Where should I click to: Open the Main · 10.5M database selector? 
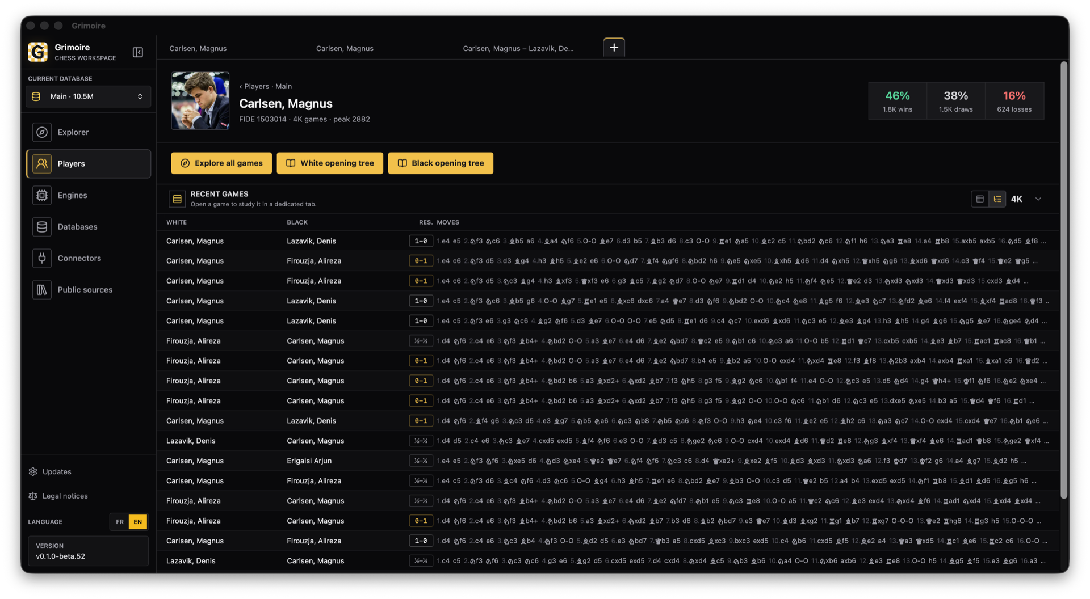[x=89, y=96]
